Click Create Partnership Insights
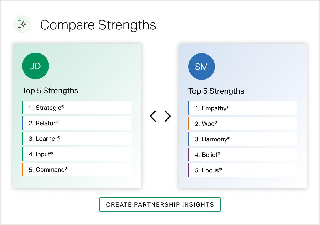The image size is (320, 225). (160, 204)
